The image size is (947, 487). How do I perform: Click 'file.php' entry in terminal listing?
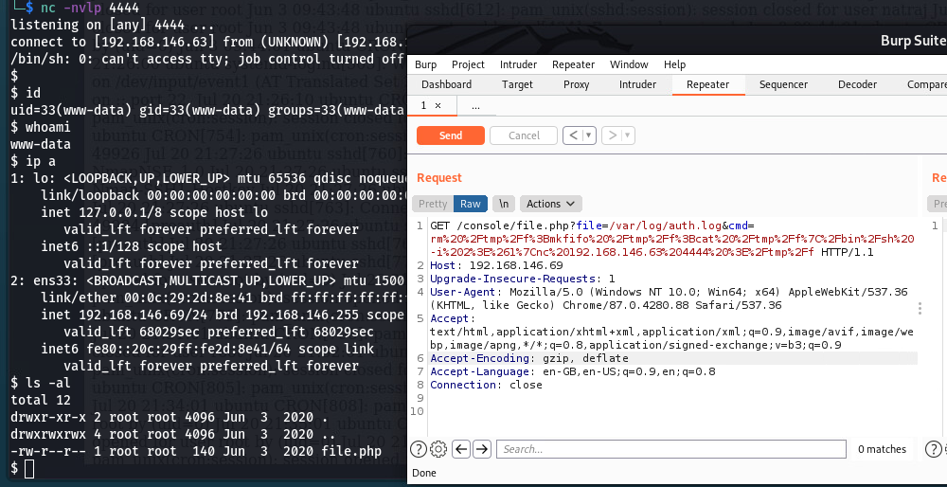tap(351, 451)
